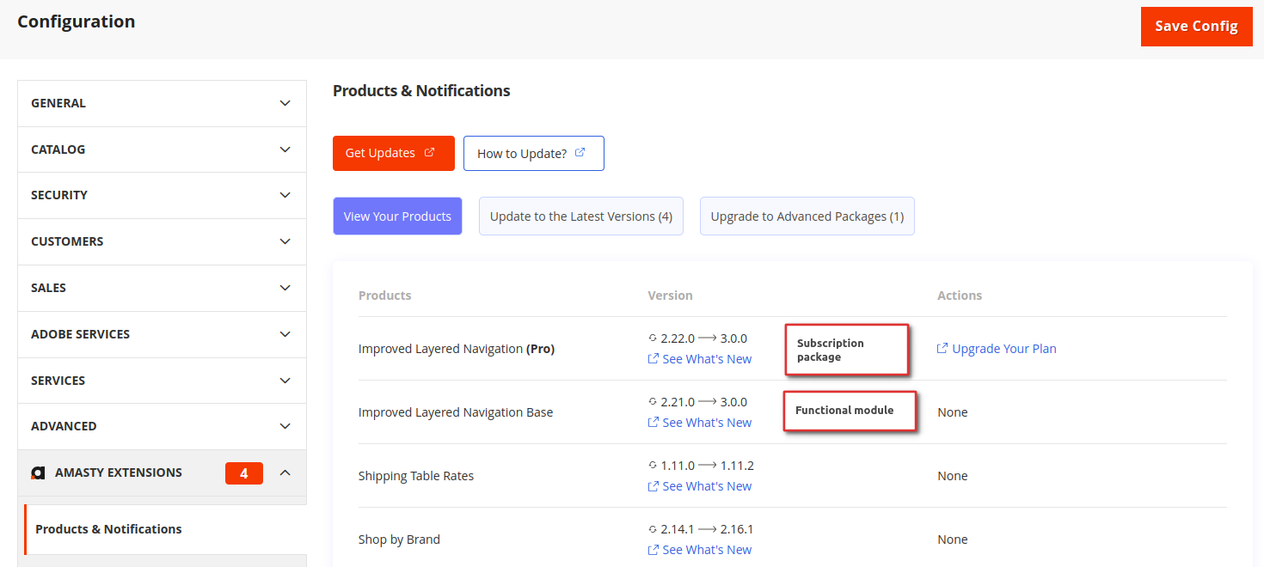
Task: Click None in Shop by Brand row
Action: coord(953,540)
